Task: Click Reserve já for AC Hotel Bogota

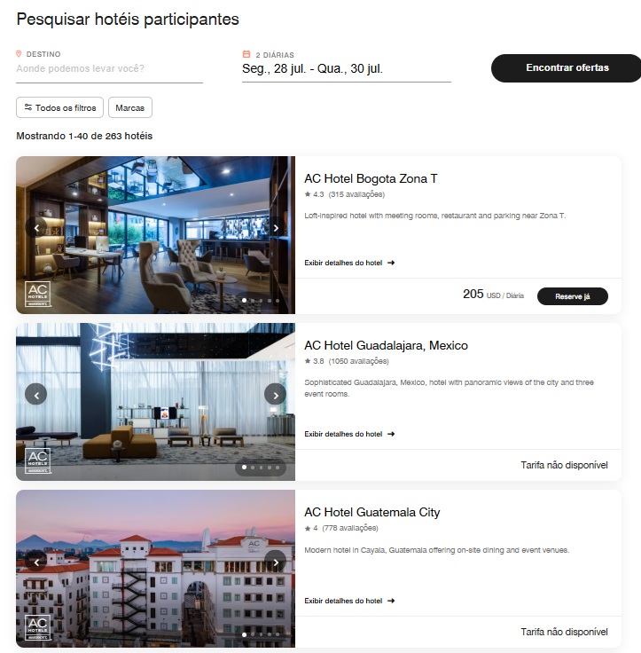Action: (573, 296)
